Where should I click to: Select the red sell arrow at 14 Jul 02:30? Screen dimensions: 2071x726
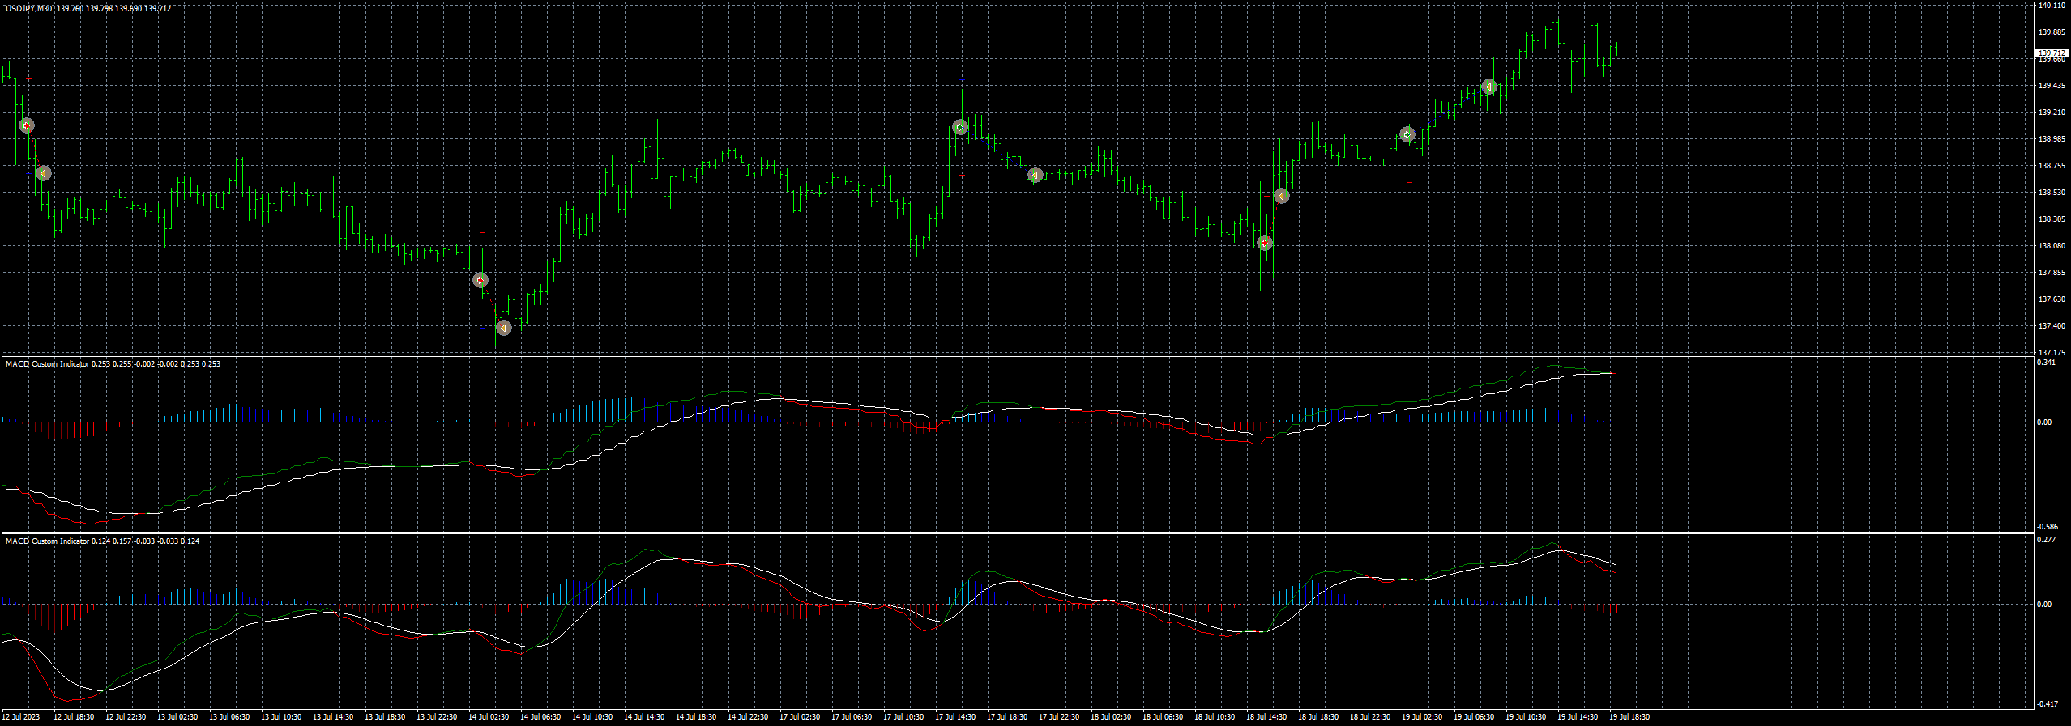pyautogui.click(x=480, y=280)
